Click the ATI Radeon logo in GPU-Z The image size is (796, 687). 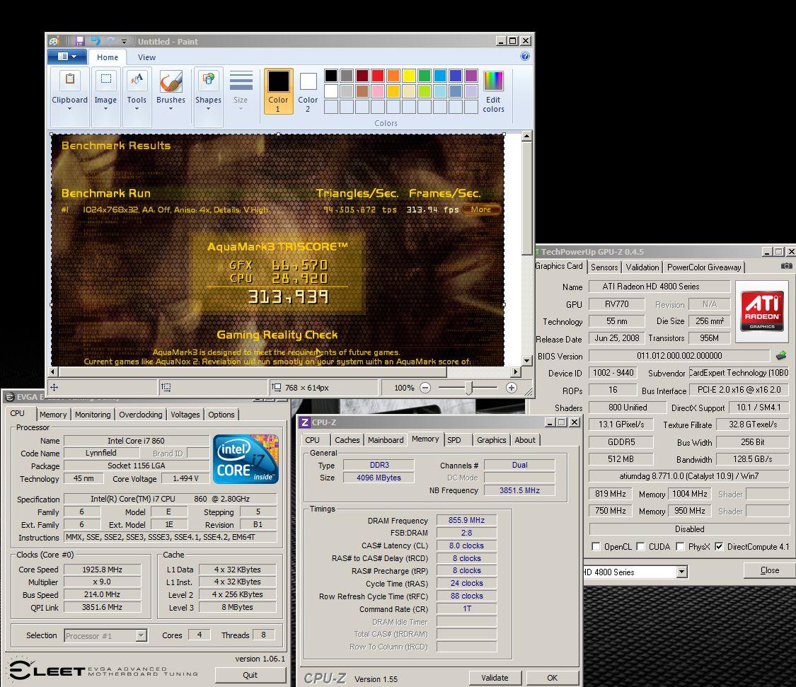pos(763,312)
